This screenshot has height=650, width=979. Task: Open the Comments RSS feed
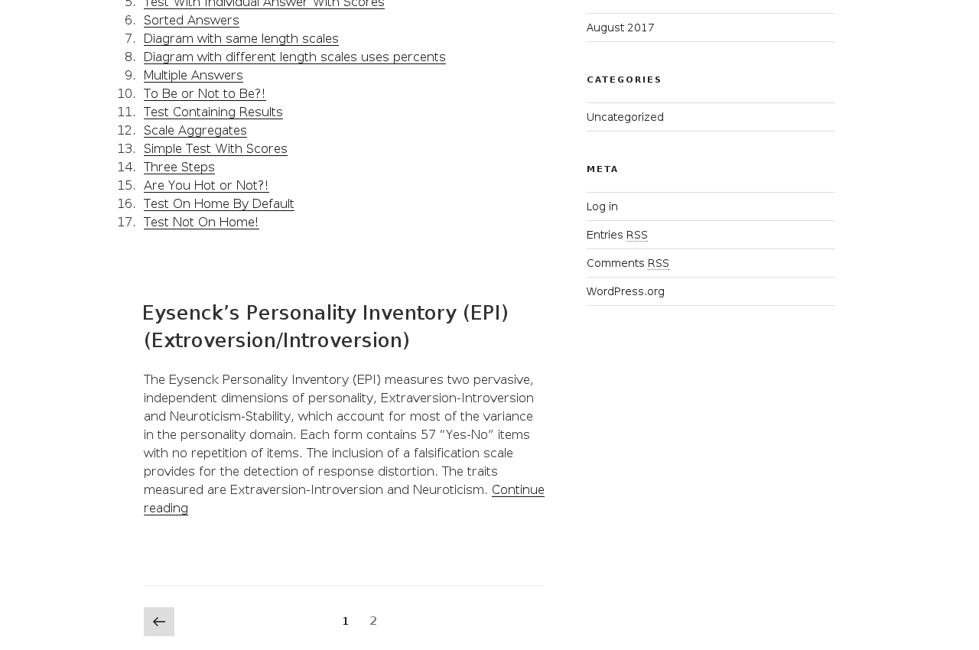click(x=627, y=263)
